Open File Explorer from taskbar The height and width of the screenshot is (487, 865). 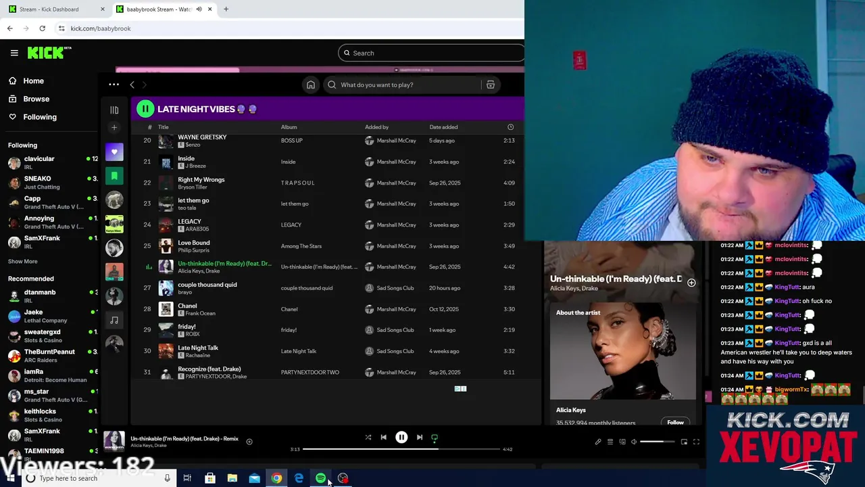(x=232, y=478)
